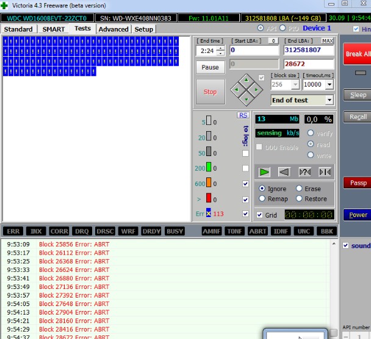Open the Advanced tab
The image size is (371, 339).
(113, 29)
